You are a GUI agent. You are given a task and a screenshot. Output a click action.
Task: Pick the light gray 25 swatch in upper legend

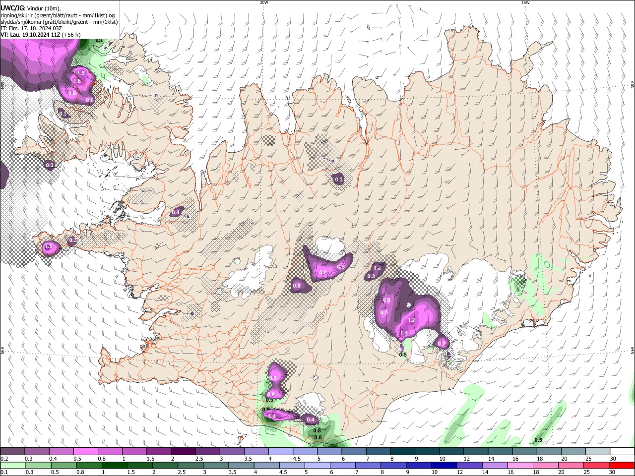pyautogui.click(x=597, y=452)
